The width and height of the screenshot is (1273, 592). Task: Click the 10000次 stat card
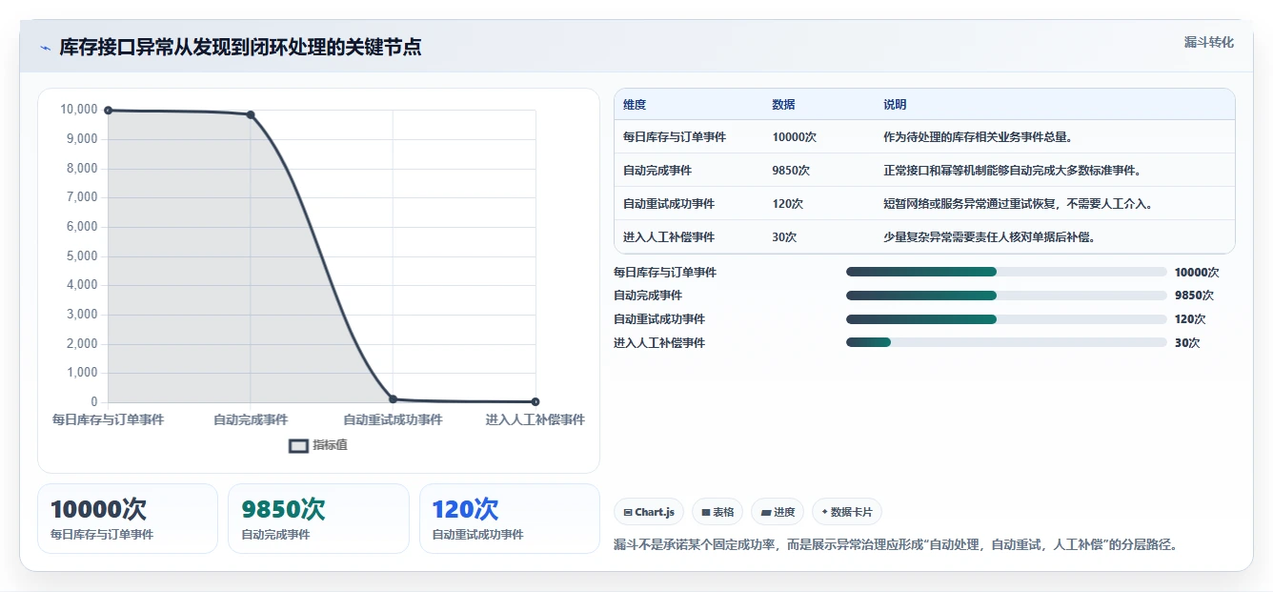(128, 519)
